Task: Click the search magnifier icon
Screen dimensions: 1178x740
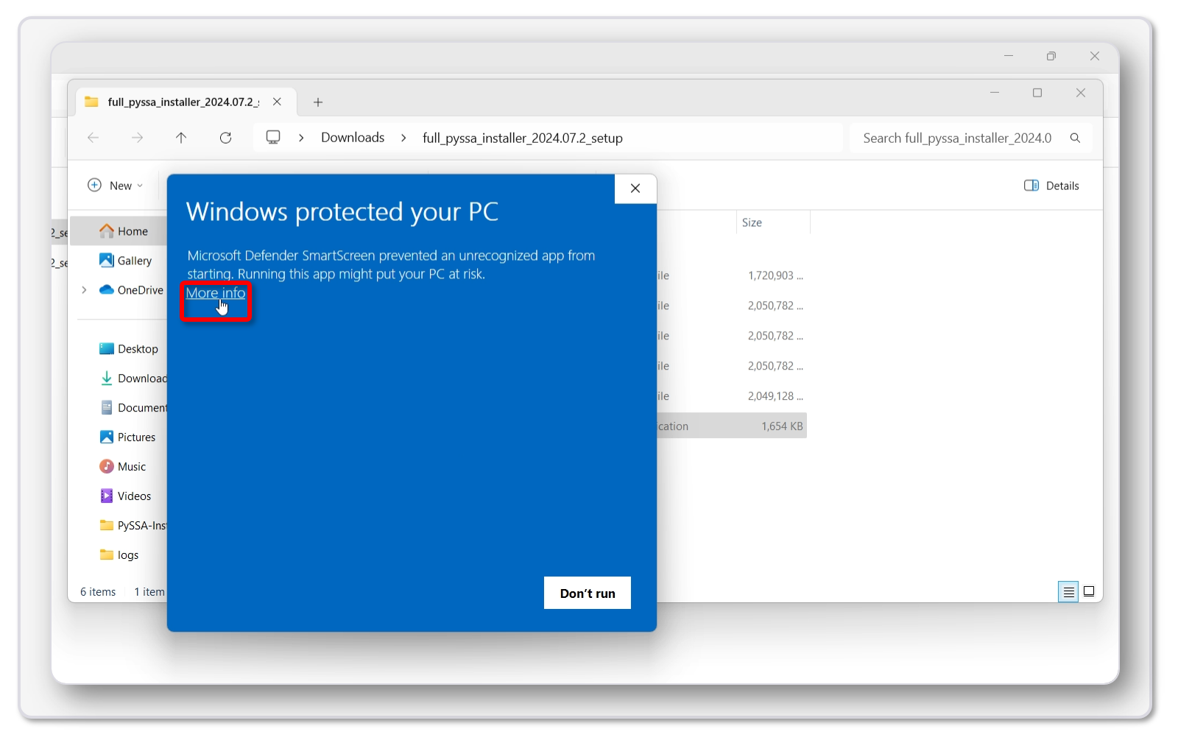Action: click(x=1075, y=138)
